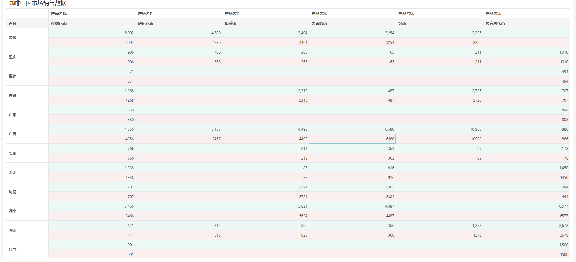Click the cell with value 3,404

coord(265,33)
